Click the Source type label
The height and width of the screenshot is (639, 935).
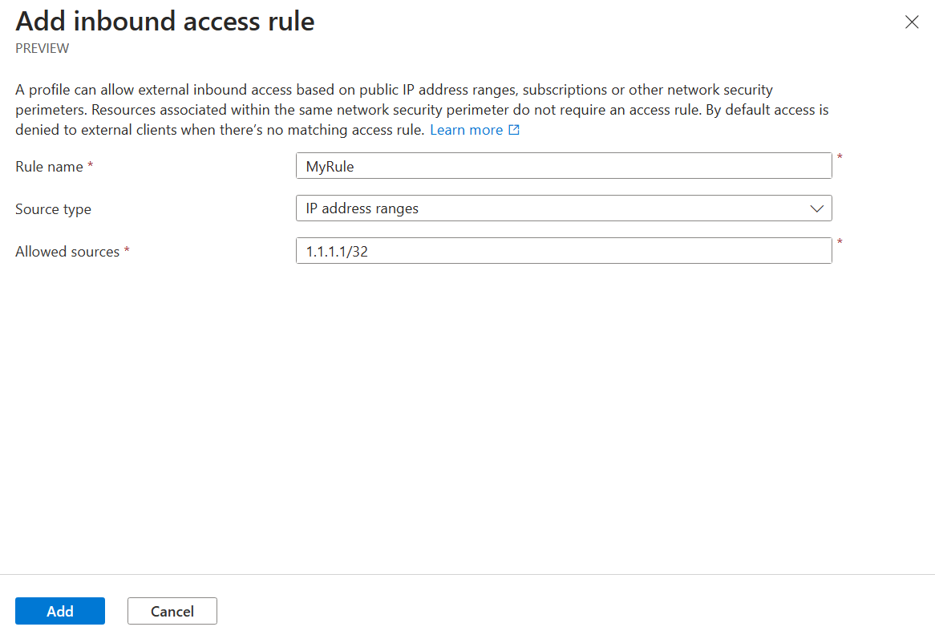click(53, 208)
